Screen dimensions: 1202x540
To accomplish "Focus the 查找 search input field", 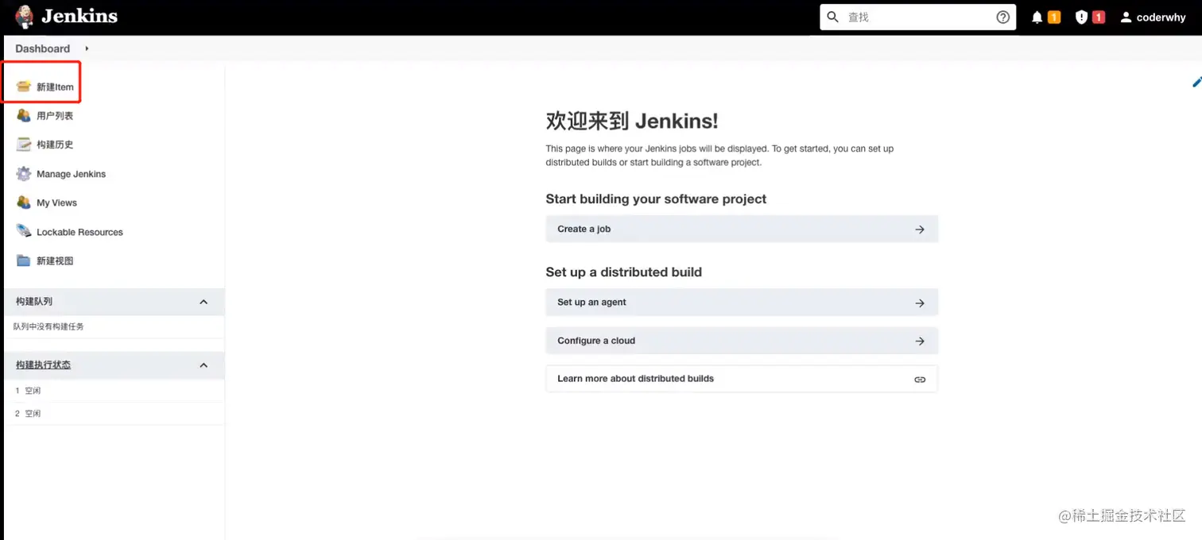I will tap(917, 17).
